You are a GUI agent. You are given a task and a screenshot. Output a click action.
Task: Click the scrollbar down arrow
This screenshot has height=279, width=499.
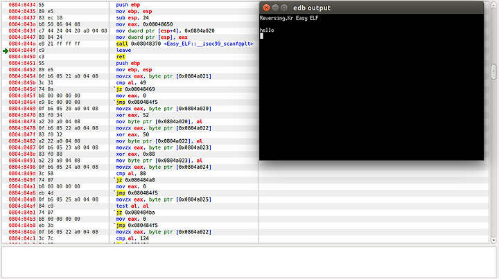click(x=493, y=240)
